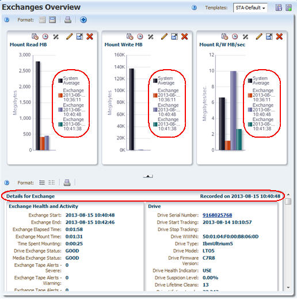Click the details pane scrollbar thumb

coord(288,202)
